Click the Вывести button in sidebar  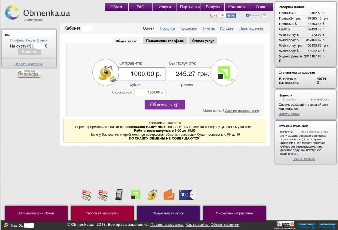[30, 52]
